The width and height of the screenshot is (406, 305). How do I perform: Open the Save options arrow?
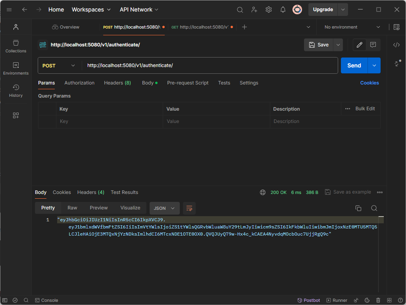coord(338,45)
